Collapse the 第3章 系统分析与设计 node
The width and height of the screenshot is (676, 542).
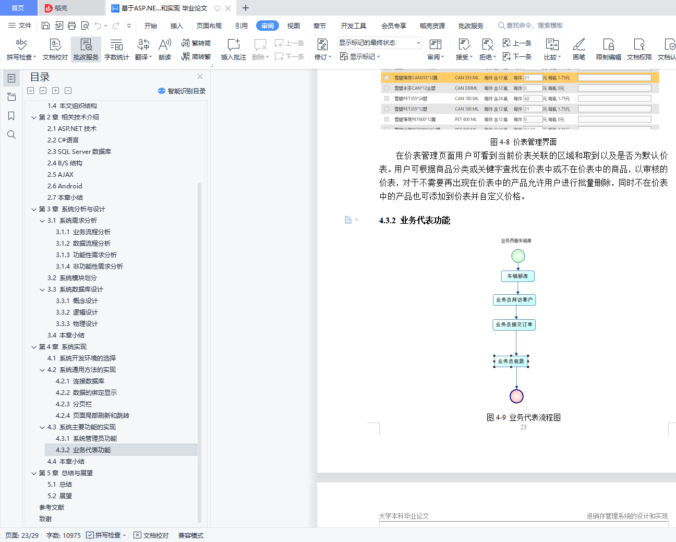[x=34, y=209]
